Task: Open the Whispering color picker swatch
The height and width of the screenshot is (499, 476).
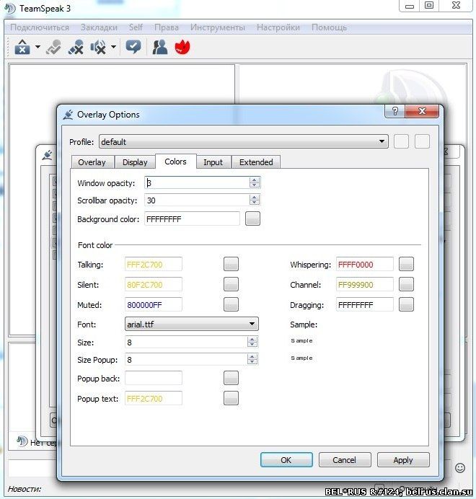Action: click(406, 264)
